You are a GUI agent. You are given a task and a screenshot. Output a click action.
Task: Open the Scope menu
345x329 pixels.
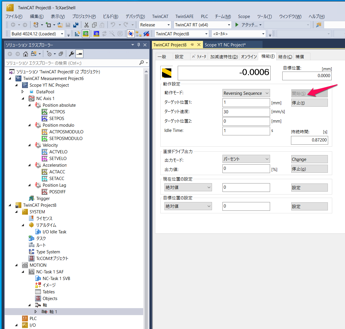[x=244, y=17]
